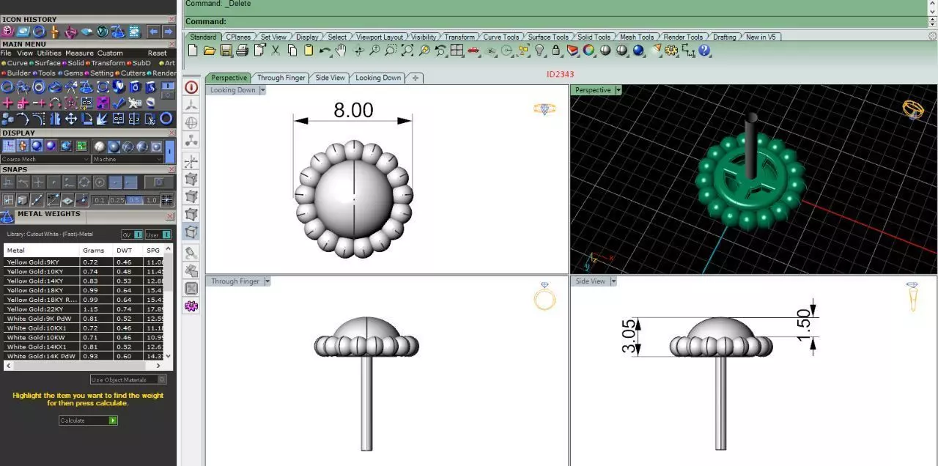Click the New document icon in Standard toolbar

[193, 51]
